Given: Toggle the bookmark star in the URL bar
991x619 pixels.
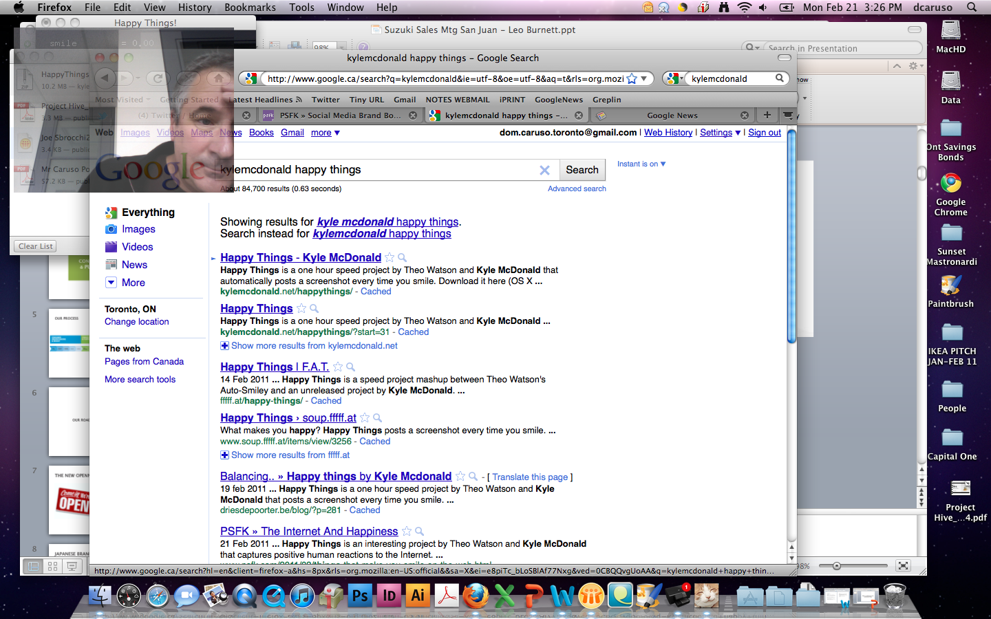Looking at the screenshot, I should 632,78.
